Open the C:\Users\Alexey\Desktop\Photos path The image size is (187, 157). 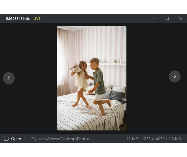coord(60,139)
